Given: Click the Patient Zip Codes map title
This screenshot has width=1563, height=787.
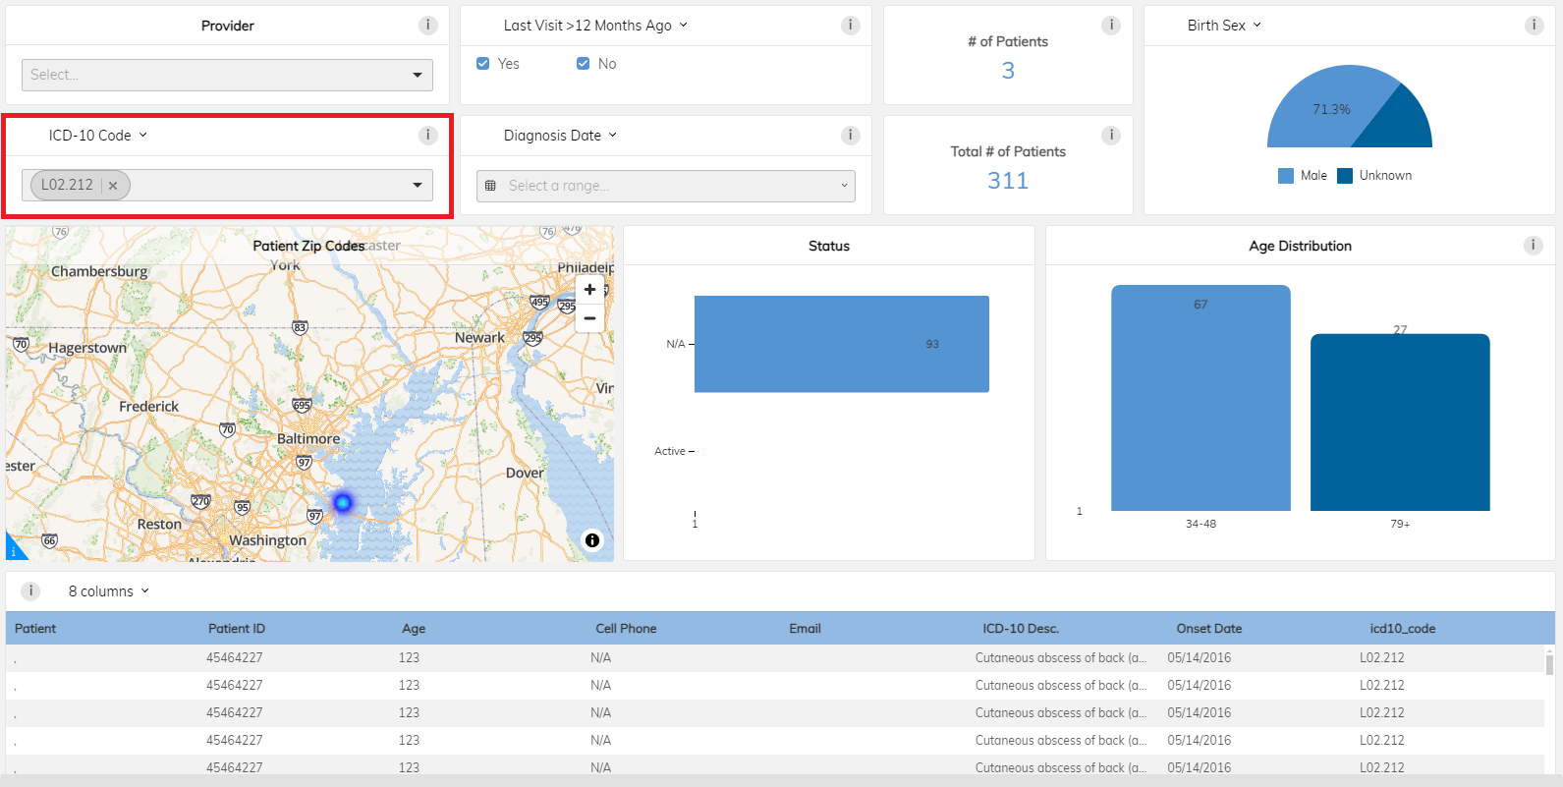Looking at the screenshot, I should tap(308, 246).
